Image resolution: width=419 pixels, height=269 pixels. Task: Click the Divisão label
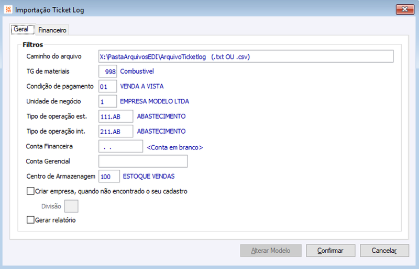tap(51, 206)
